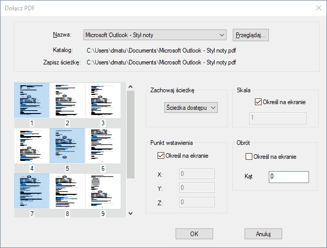Image resolution: width=327 pixels, height=248 pixels.
Task: Click the scale value field showing 1
Action: click(278, 118)
